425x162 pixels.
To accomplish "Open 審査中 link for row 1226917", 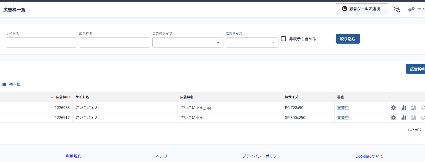I will tap(343, 118).
